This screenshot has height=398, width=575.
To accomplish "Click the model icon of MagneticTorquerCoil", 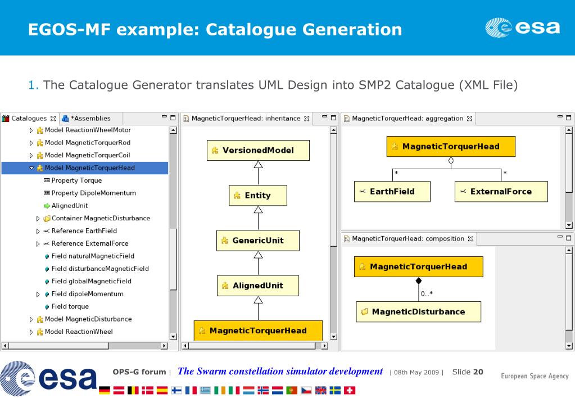I will tap(40, 156).
